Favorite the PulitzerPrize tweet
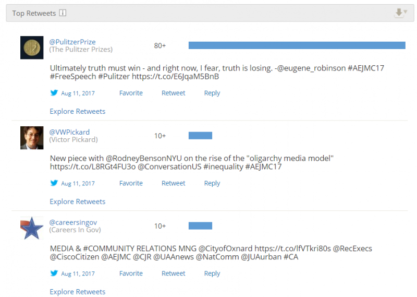Viewport: 417px width, 297px height. click(x=131, y=93)
